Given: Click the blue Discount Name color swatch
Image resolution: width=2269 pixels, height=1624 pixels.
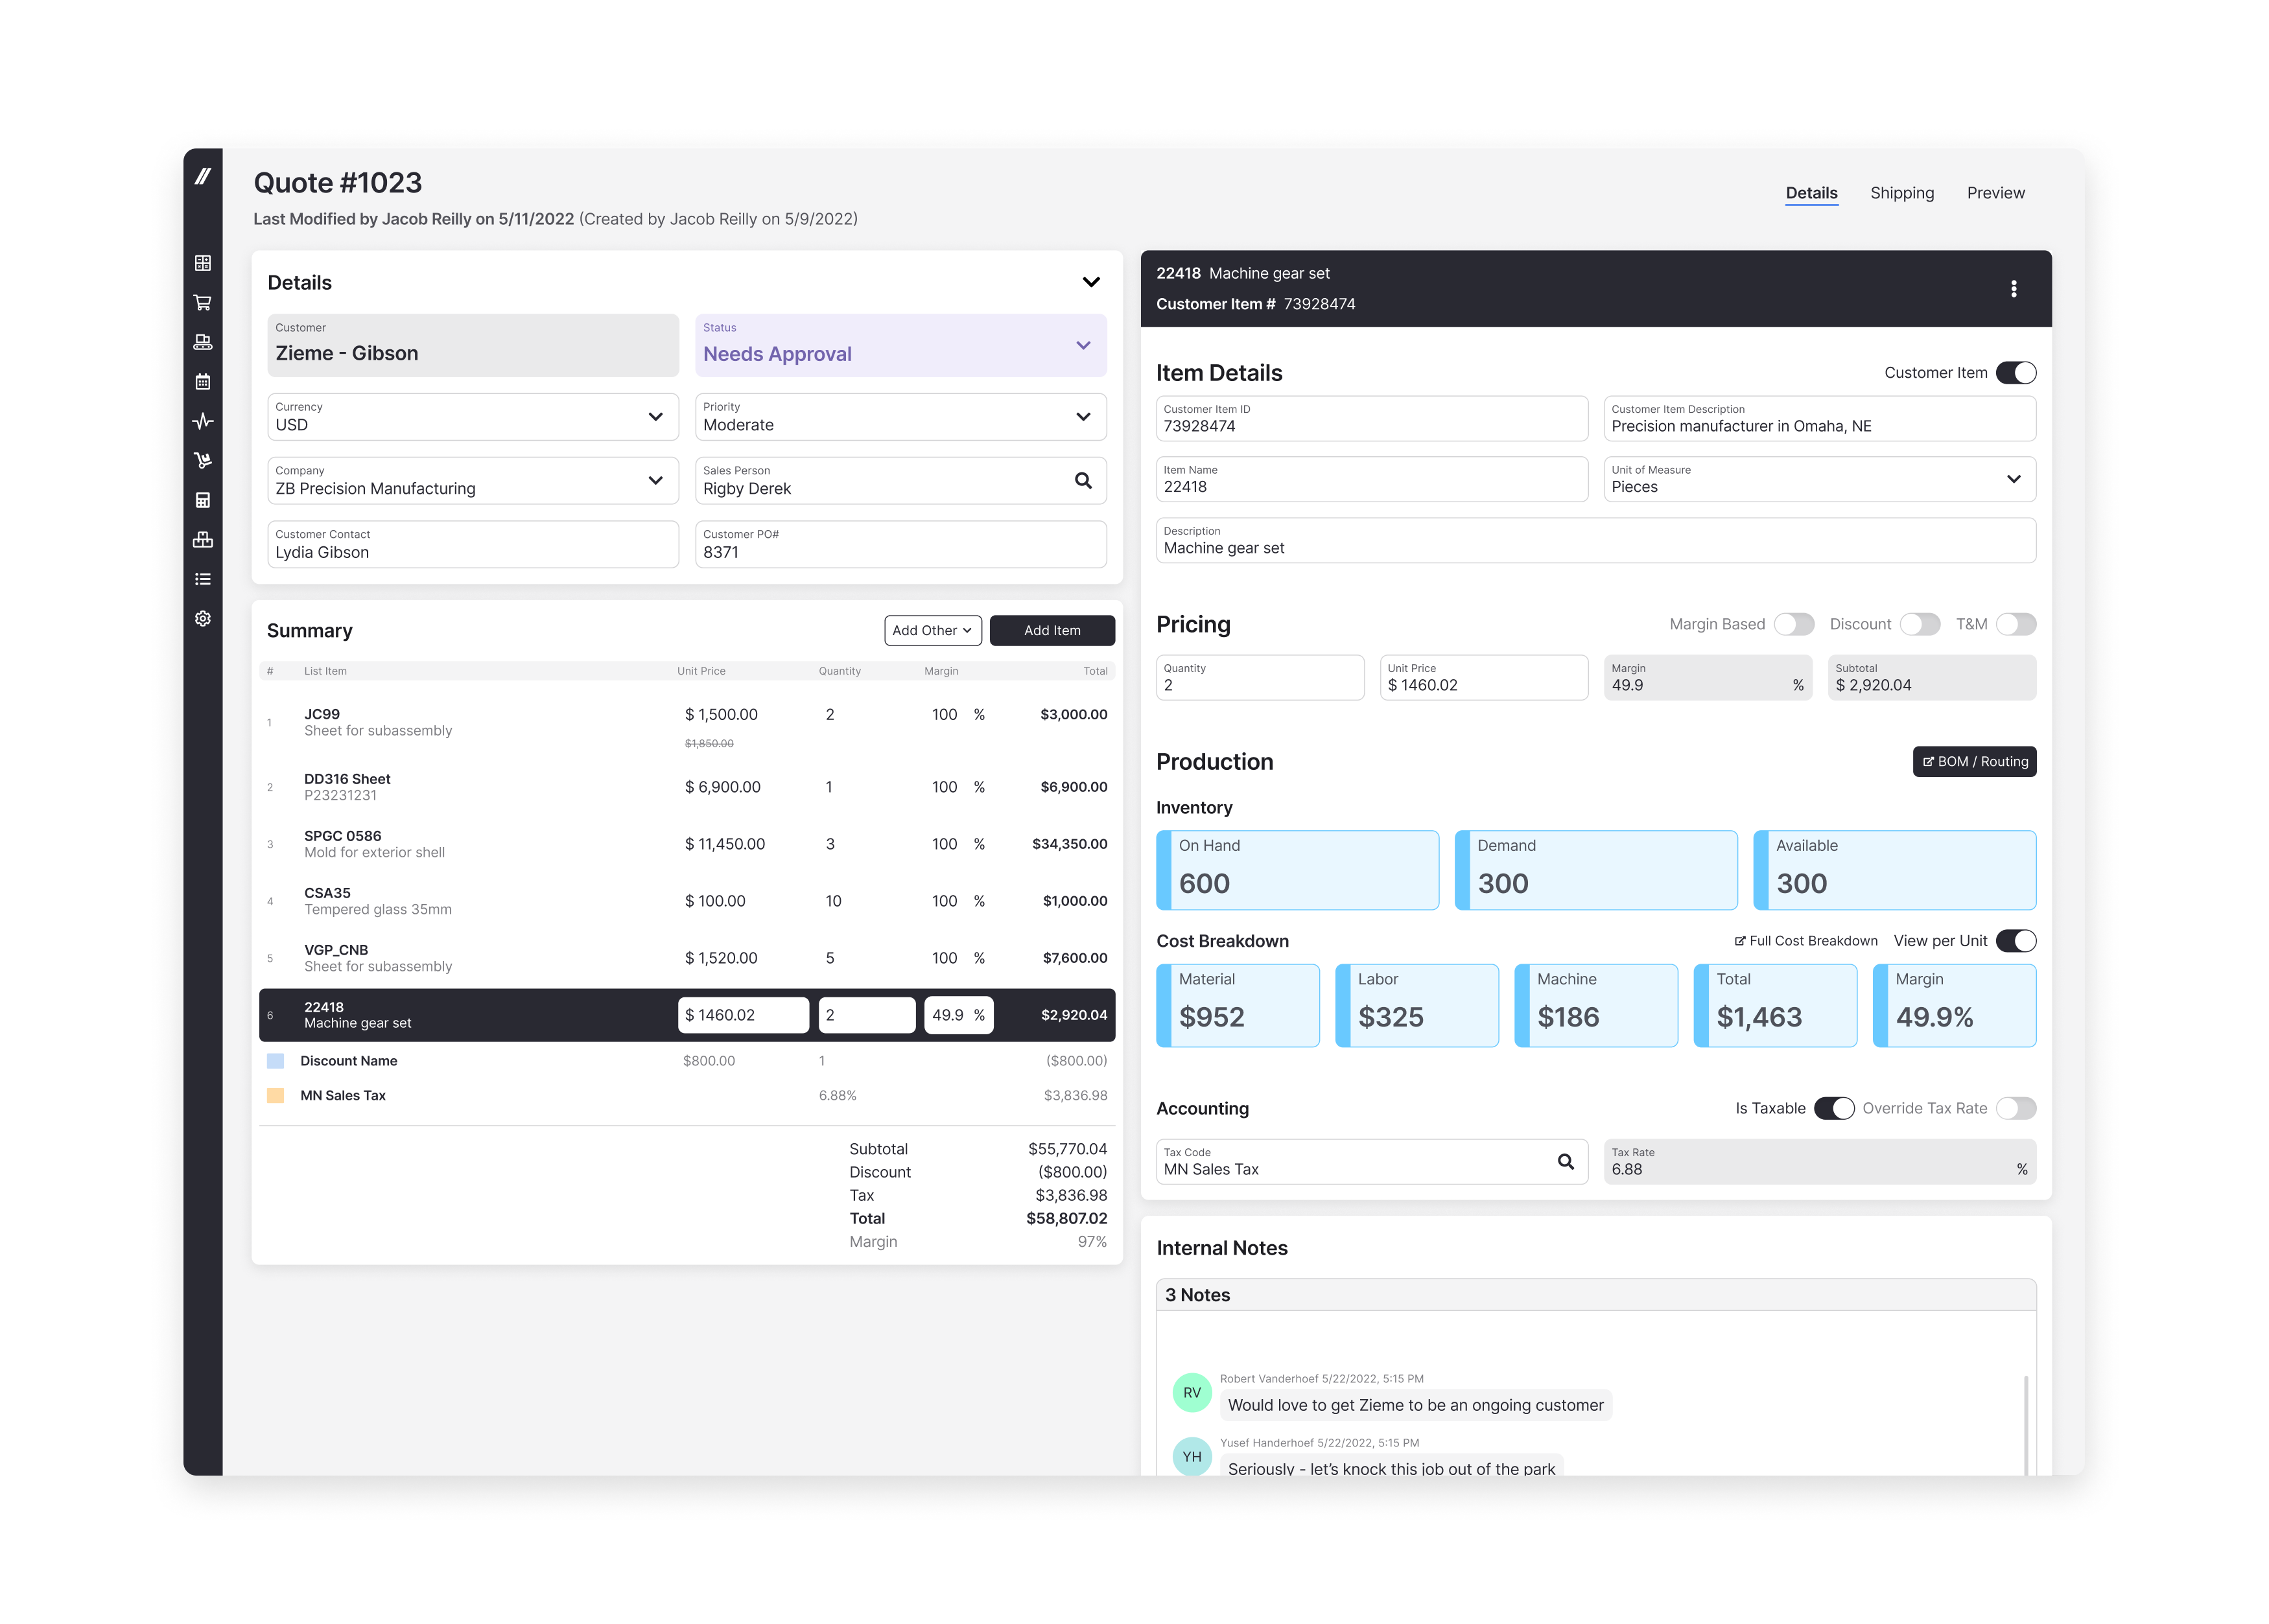Looking at the screenshot, I should click(x=276, y=1061).
